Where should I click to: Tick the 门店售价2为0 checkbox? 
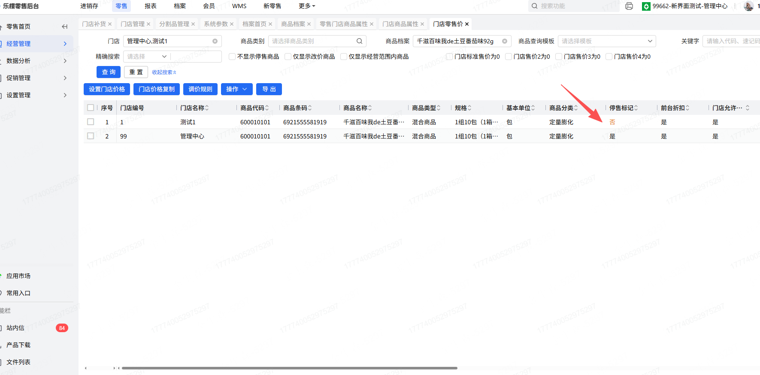coord(509,57)
